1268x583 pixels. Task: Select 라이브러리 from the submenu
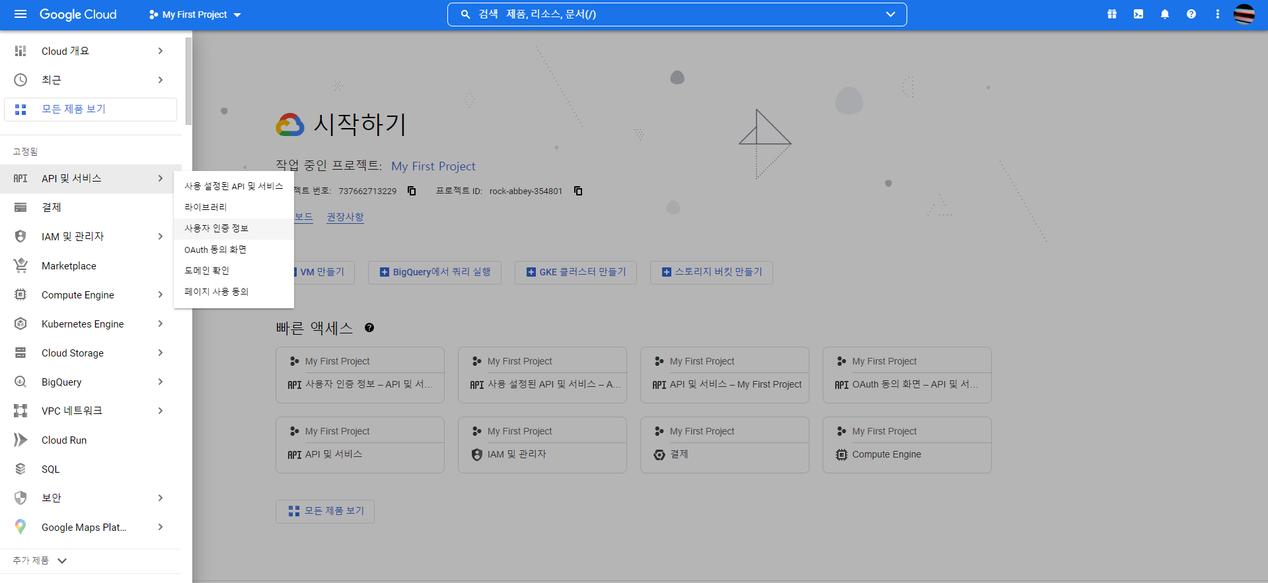tap(234, 207)
